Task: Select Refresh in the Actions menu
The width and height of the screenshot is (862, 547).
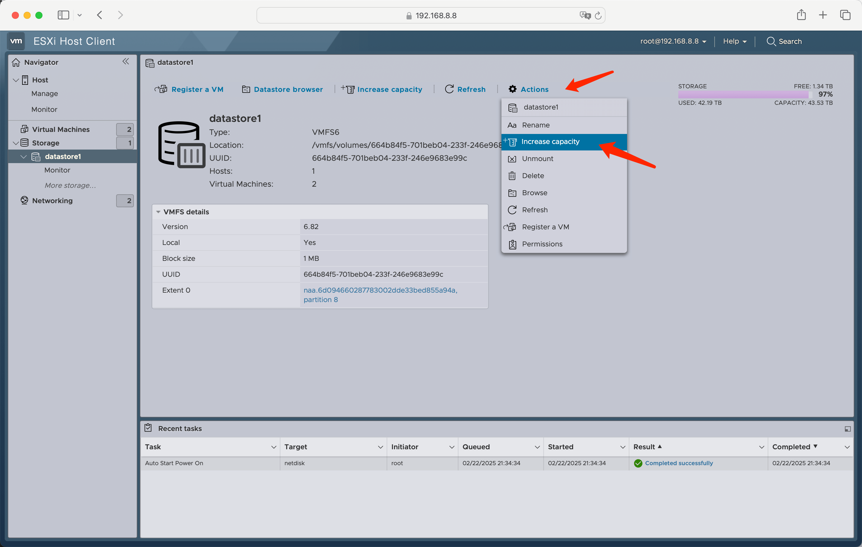Action: click(564, 210)
